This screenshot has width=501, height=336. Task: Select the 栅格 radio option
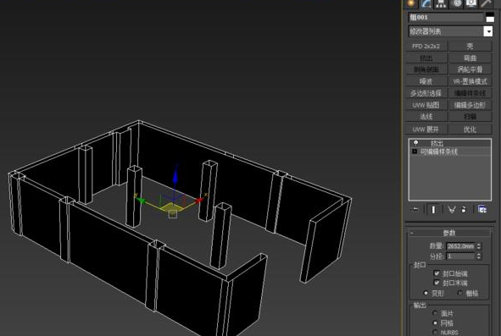tap(460, 293)
